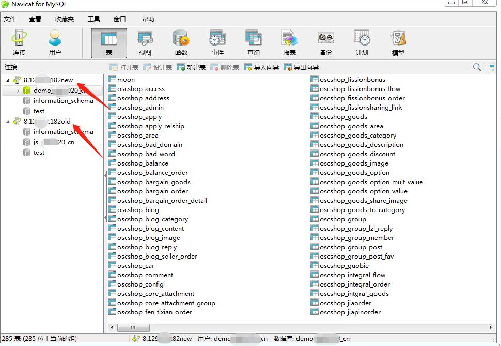501x346 pixels.
Task: Expand the demo database node
Action: 18,91
